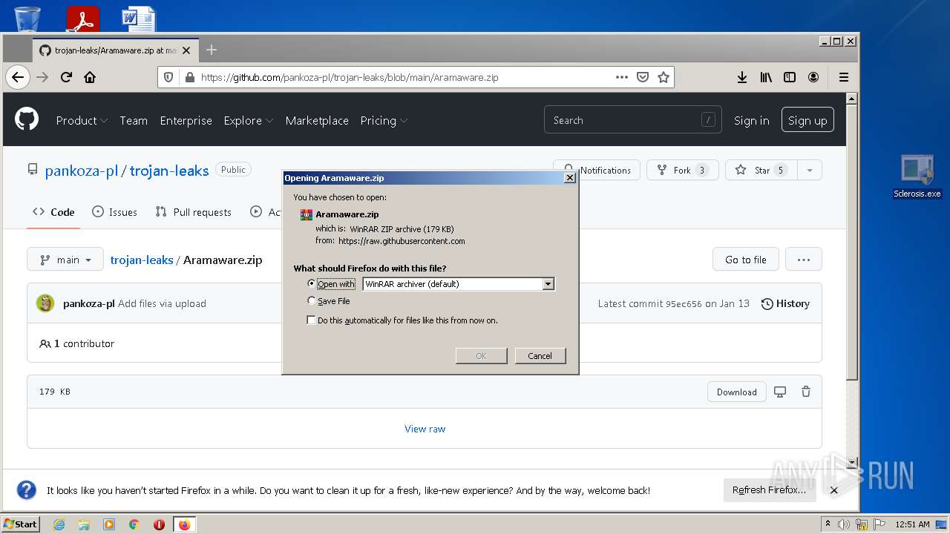Reload the page with refresh icon
This screenshot has width=950, height=534.
pyautogui.click(x=66, y=77)
